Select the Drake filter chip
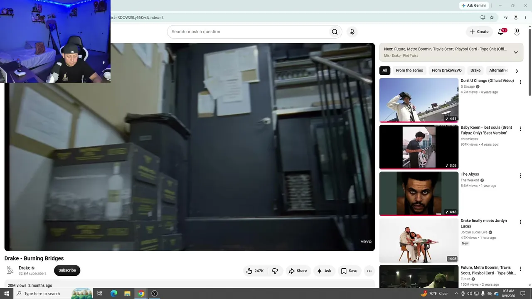This screenshot has width=532, height=299. tap(475, 71)
